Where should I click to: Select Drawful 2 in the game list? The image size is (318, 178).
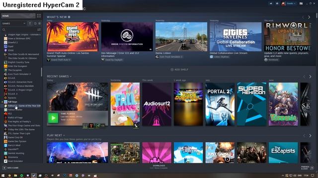point(13,43)
